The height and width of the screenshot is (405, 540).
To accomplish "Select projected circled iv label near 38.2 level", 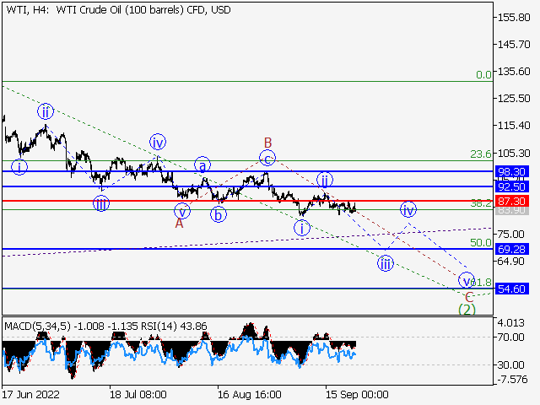I will coord(408,210).
